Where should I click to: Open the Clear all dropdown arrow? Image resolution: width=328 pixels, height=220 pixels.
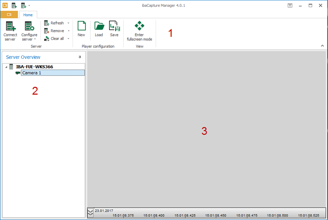point(68,39)
